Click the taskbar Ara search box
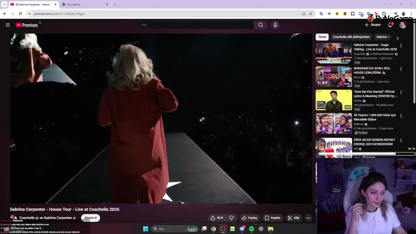The image size is (416, 234). coord(175,229)
